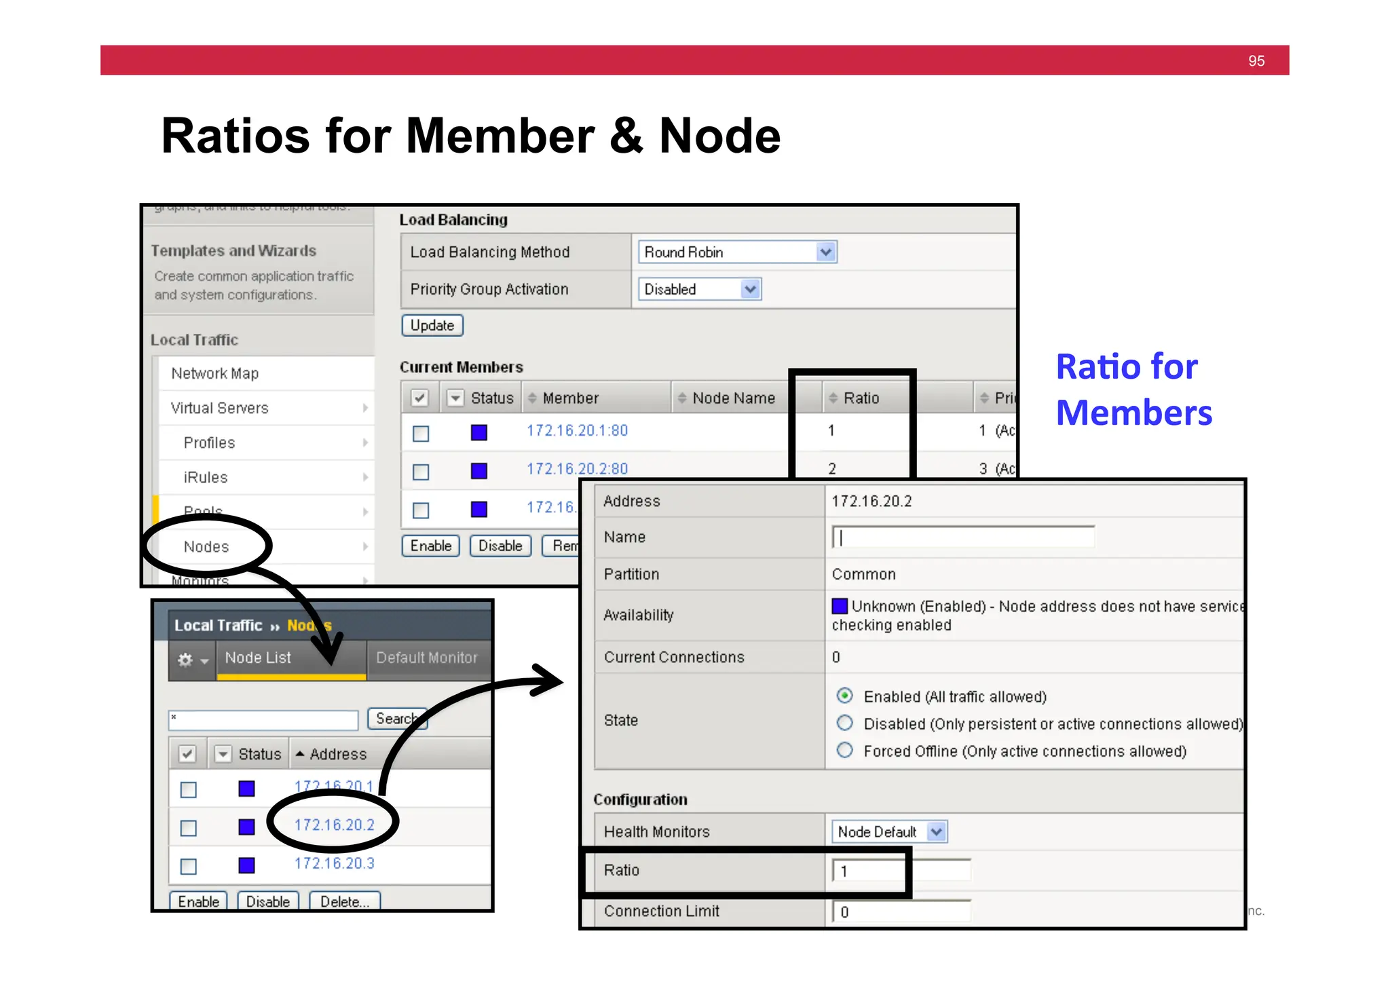The height and width of the screenshot is (982, 1390).
Task: Expand iRules submenu arrow
Action: pyautogui.click(x=365, y=477)
